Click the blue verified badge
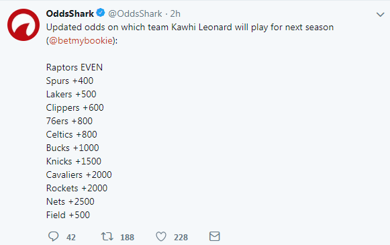Screen dimensions: 390x245 101,13
